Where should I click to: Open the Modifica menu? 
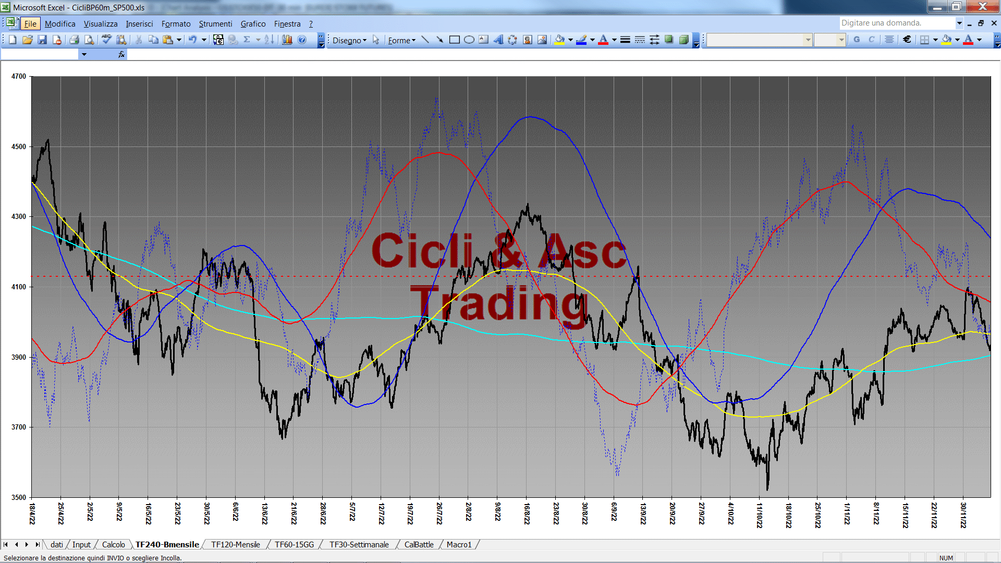(x=60, y=23)
